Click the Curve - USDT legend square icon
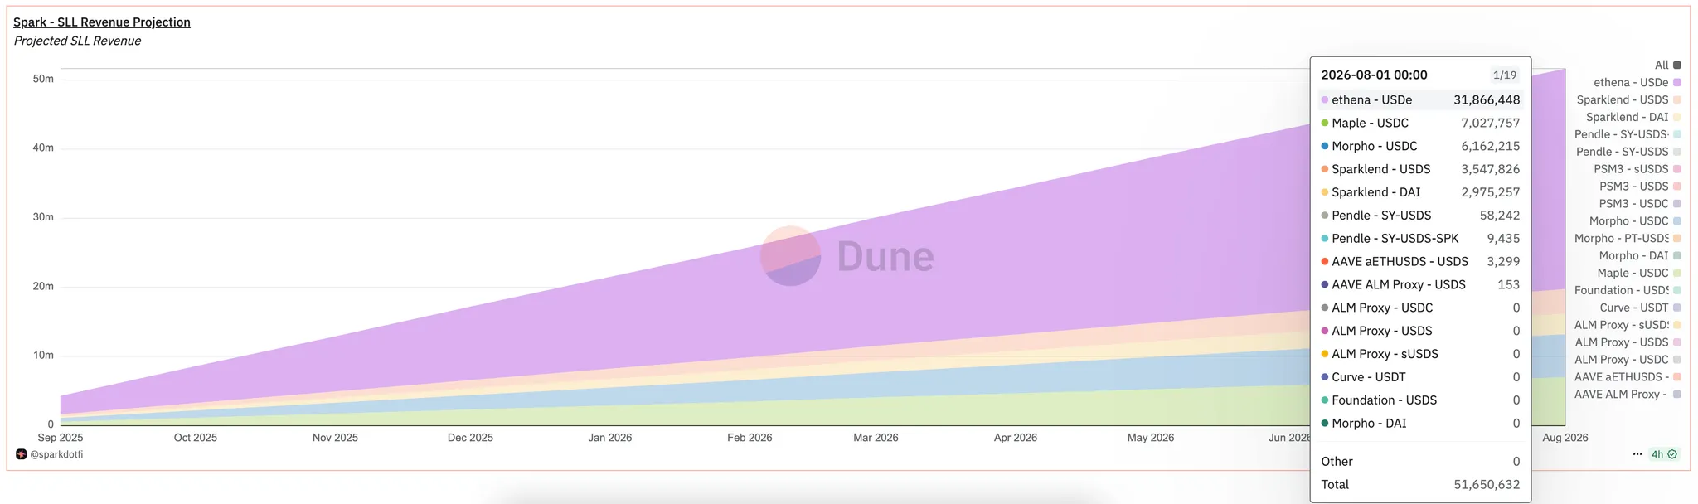 [x=1677, y=308]
